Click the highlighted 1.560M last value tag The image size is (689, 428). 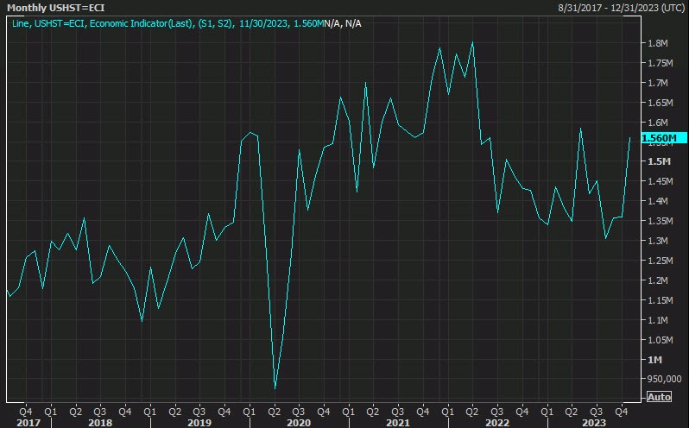coord(661,138)
